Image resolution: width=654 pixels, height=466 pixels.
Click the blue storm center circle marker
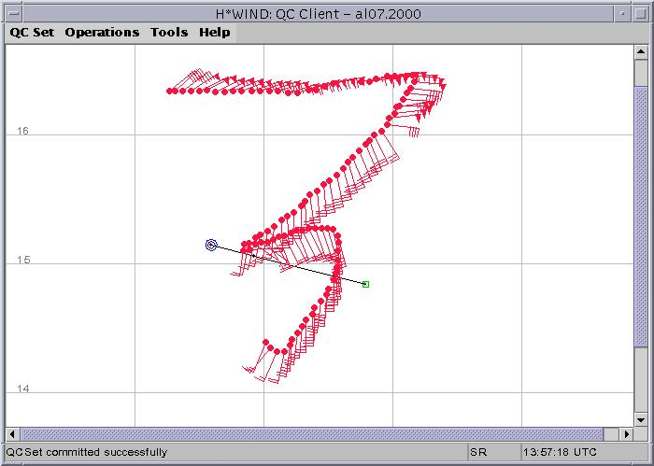211,245
